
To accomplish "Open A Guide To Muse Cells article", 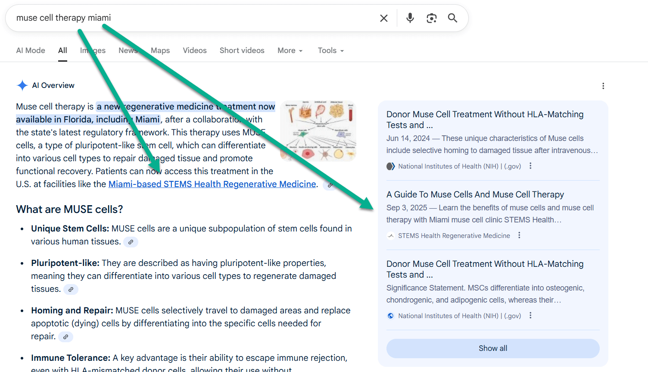I will click(x=475, y=194).
